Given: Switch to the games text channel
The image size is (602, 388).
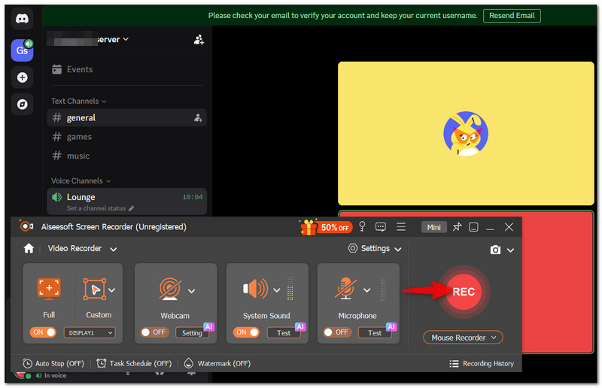Looking at the screenshot, I should (x=126, y=137).
